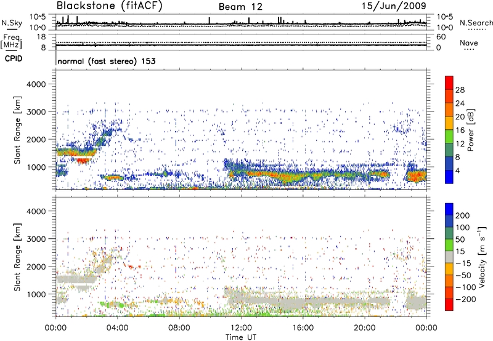Screen dimensions: 493x341
Task: Click the '60' Nave axis tick
Action: 441,37
